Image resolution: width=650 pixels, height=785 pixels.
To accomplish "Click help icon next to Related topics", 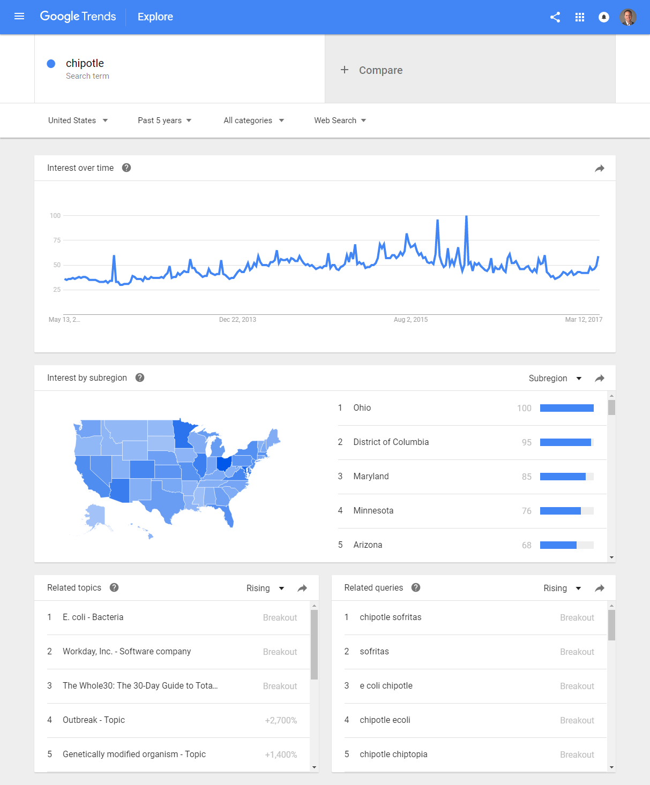I will coord(114,587).
